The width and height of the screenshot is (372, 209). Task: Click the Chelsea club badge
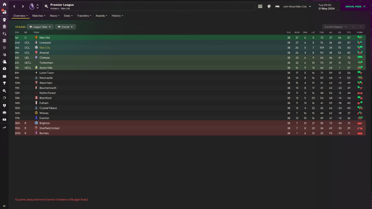36,58
